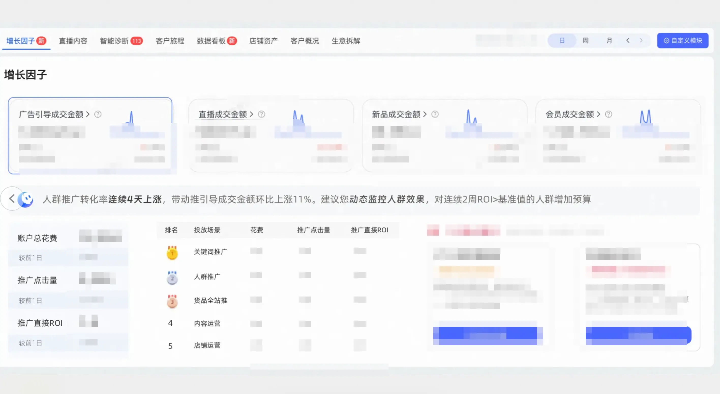The image size is (720, 394).
Task: Open the 数据看板 tab
Action: click(217, 41)
